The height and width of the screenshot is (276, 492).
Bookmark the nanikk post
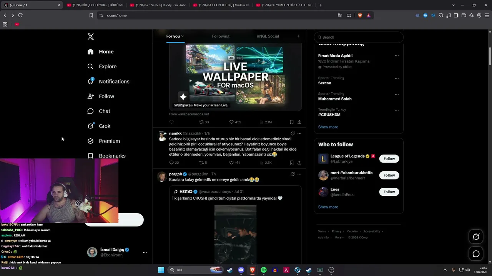(292, 163)
